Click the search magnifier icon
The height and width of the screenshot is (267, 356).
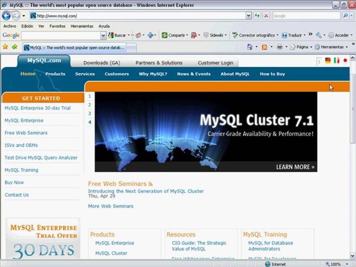[x=345, y=16]
